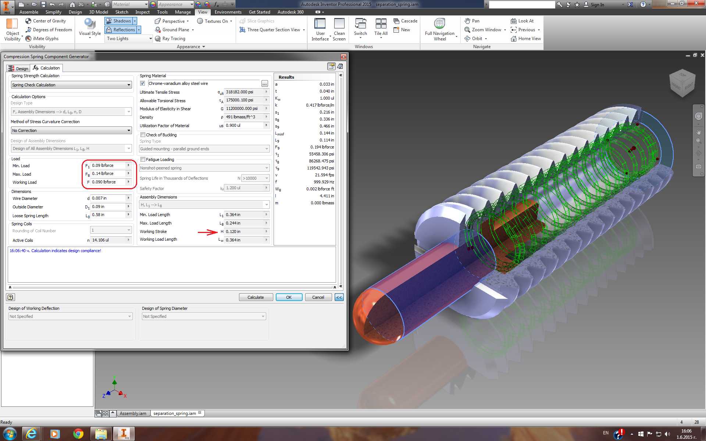Open Two Lights lighting style dropdown
Image resolution: width=706 pixels, height=441 pixels.
pos(129,39)
